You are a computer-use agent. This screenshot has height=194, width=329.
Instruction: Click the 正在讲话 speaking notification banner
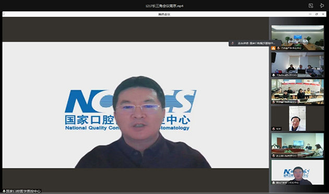(255, 43)
